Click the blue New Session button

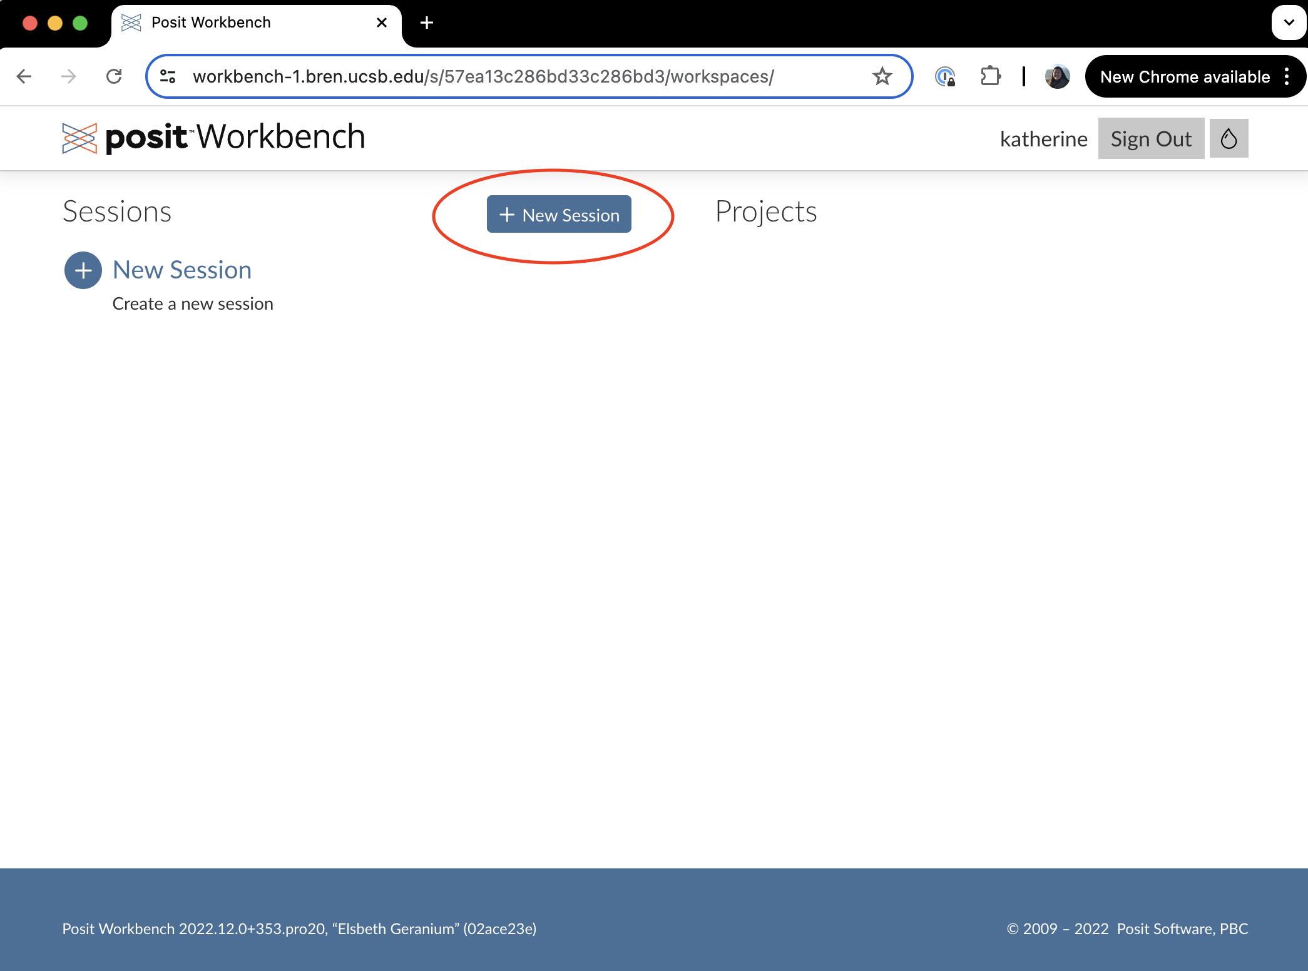coord(559,215)
